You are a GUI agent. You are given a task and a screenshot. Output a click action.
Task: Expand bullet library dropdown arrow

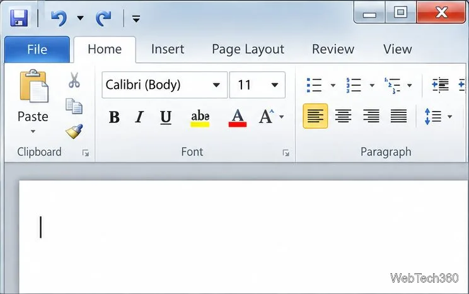333,85
